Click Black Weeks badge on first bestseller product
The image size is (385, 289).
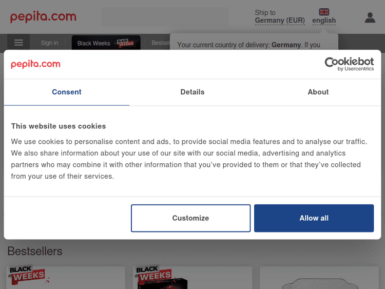[28, 275]
